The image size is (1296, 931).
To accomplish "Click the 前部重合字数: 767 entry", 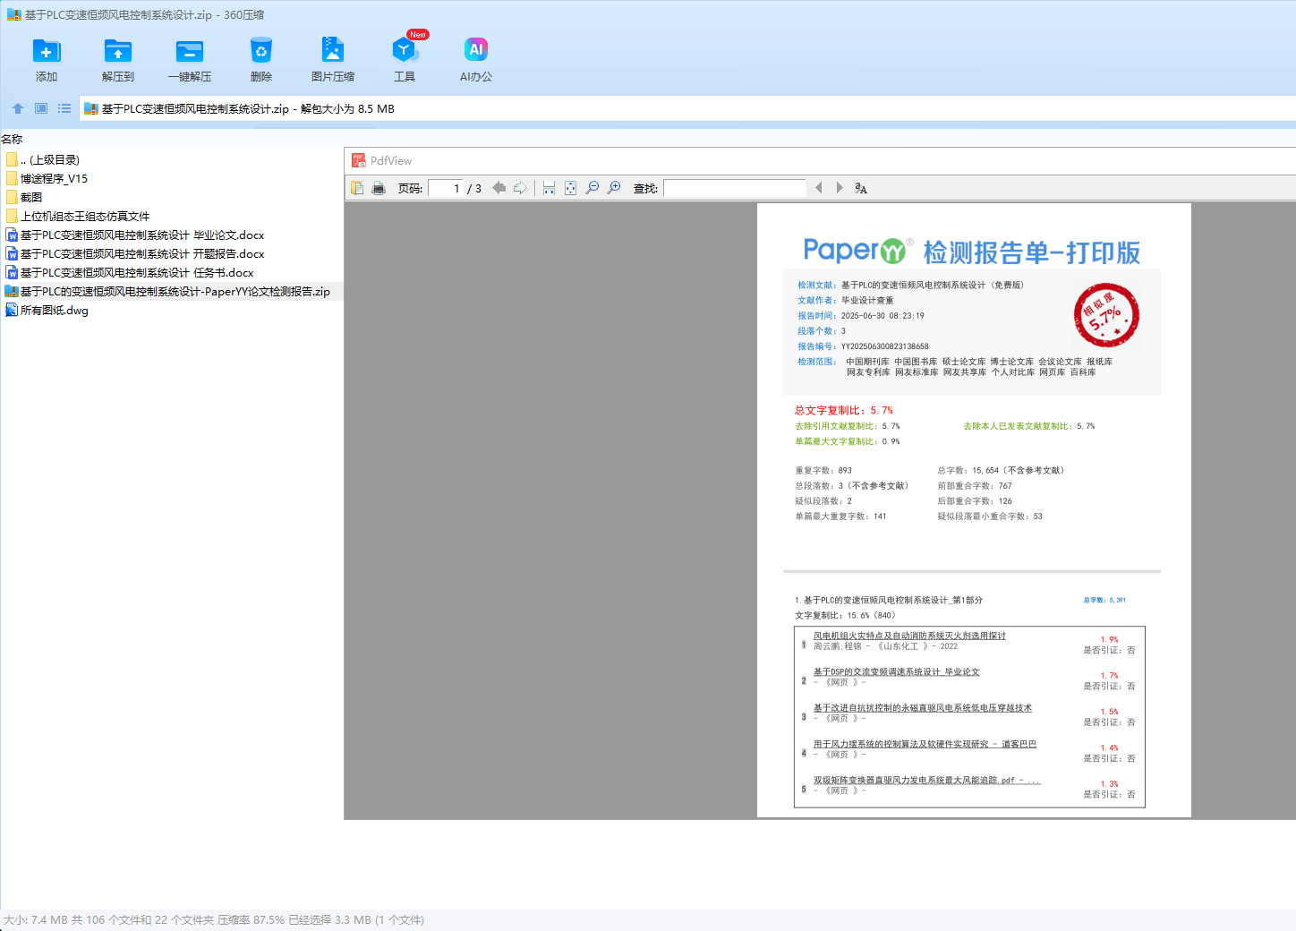I will [x=975, y=485].
